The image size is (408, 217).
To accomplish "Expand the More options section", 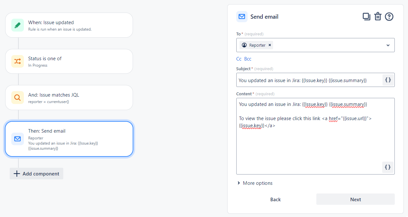I will coord(255,183).
